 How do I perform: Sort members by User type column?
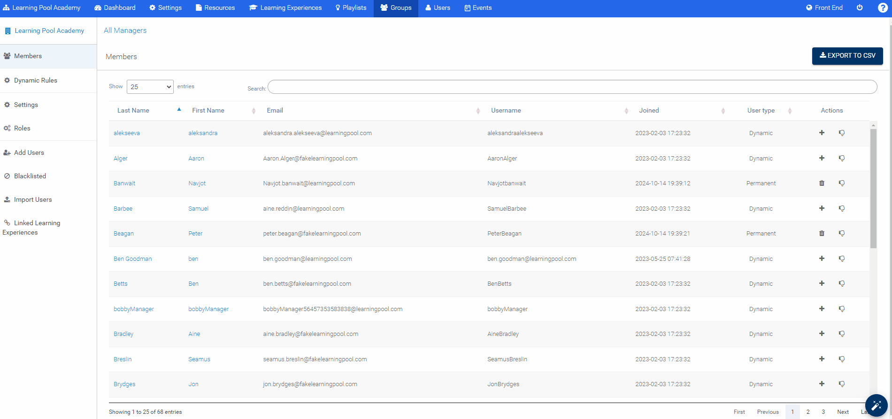pos(761,111)
